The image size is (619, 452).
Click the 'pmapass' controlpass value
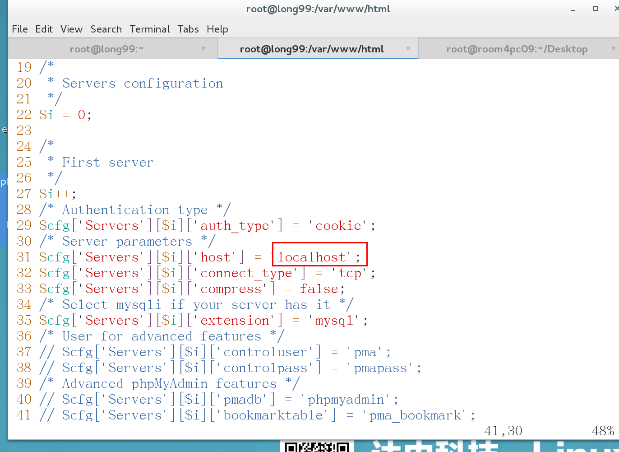(380, 368)
